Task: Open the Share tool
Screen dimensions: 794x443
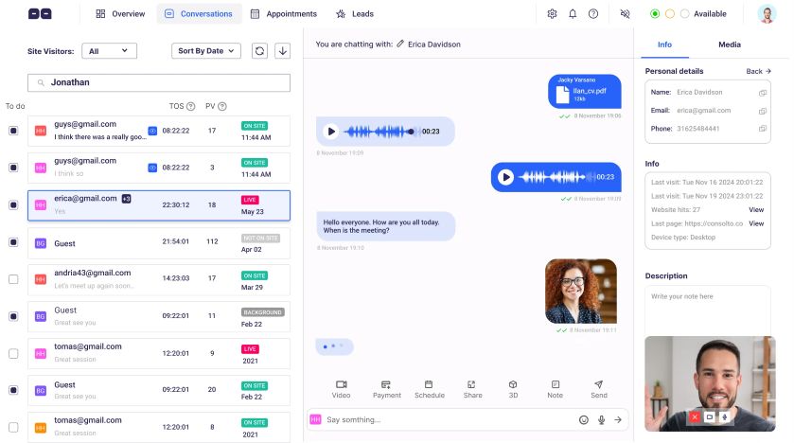Action: (x=472, y=389)
